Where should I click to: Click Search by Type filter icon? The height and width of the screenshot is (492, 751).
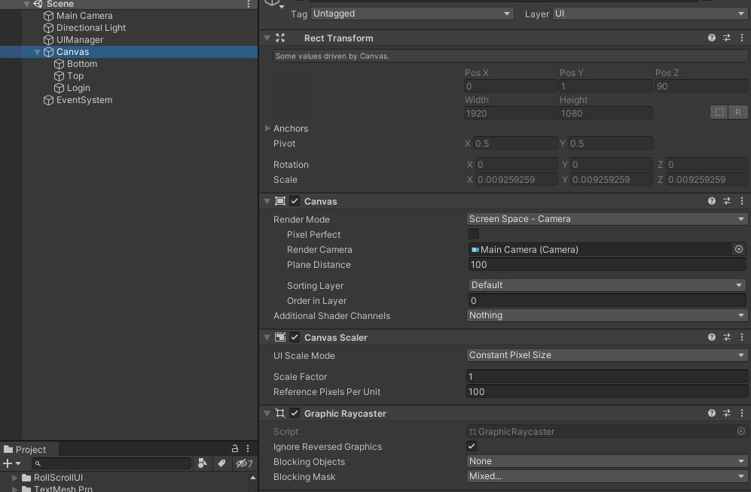coord(202,463)
